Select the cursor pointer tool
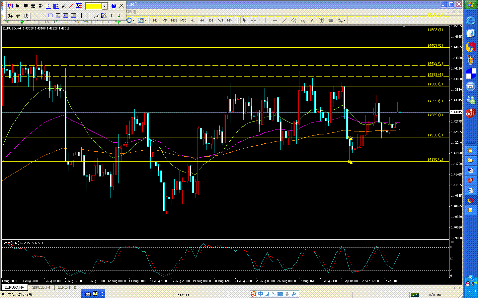 [244, 21]
